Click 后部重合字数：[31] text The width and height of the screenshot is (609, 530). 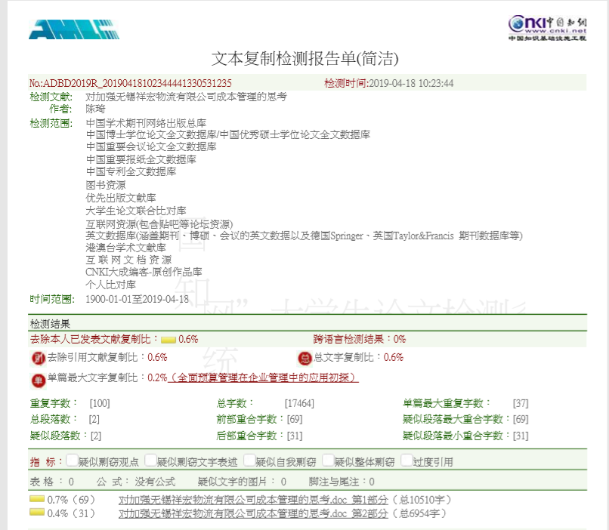(259, 436)
